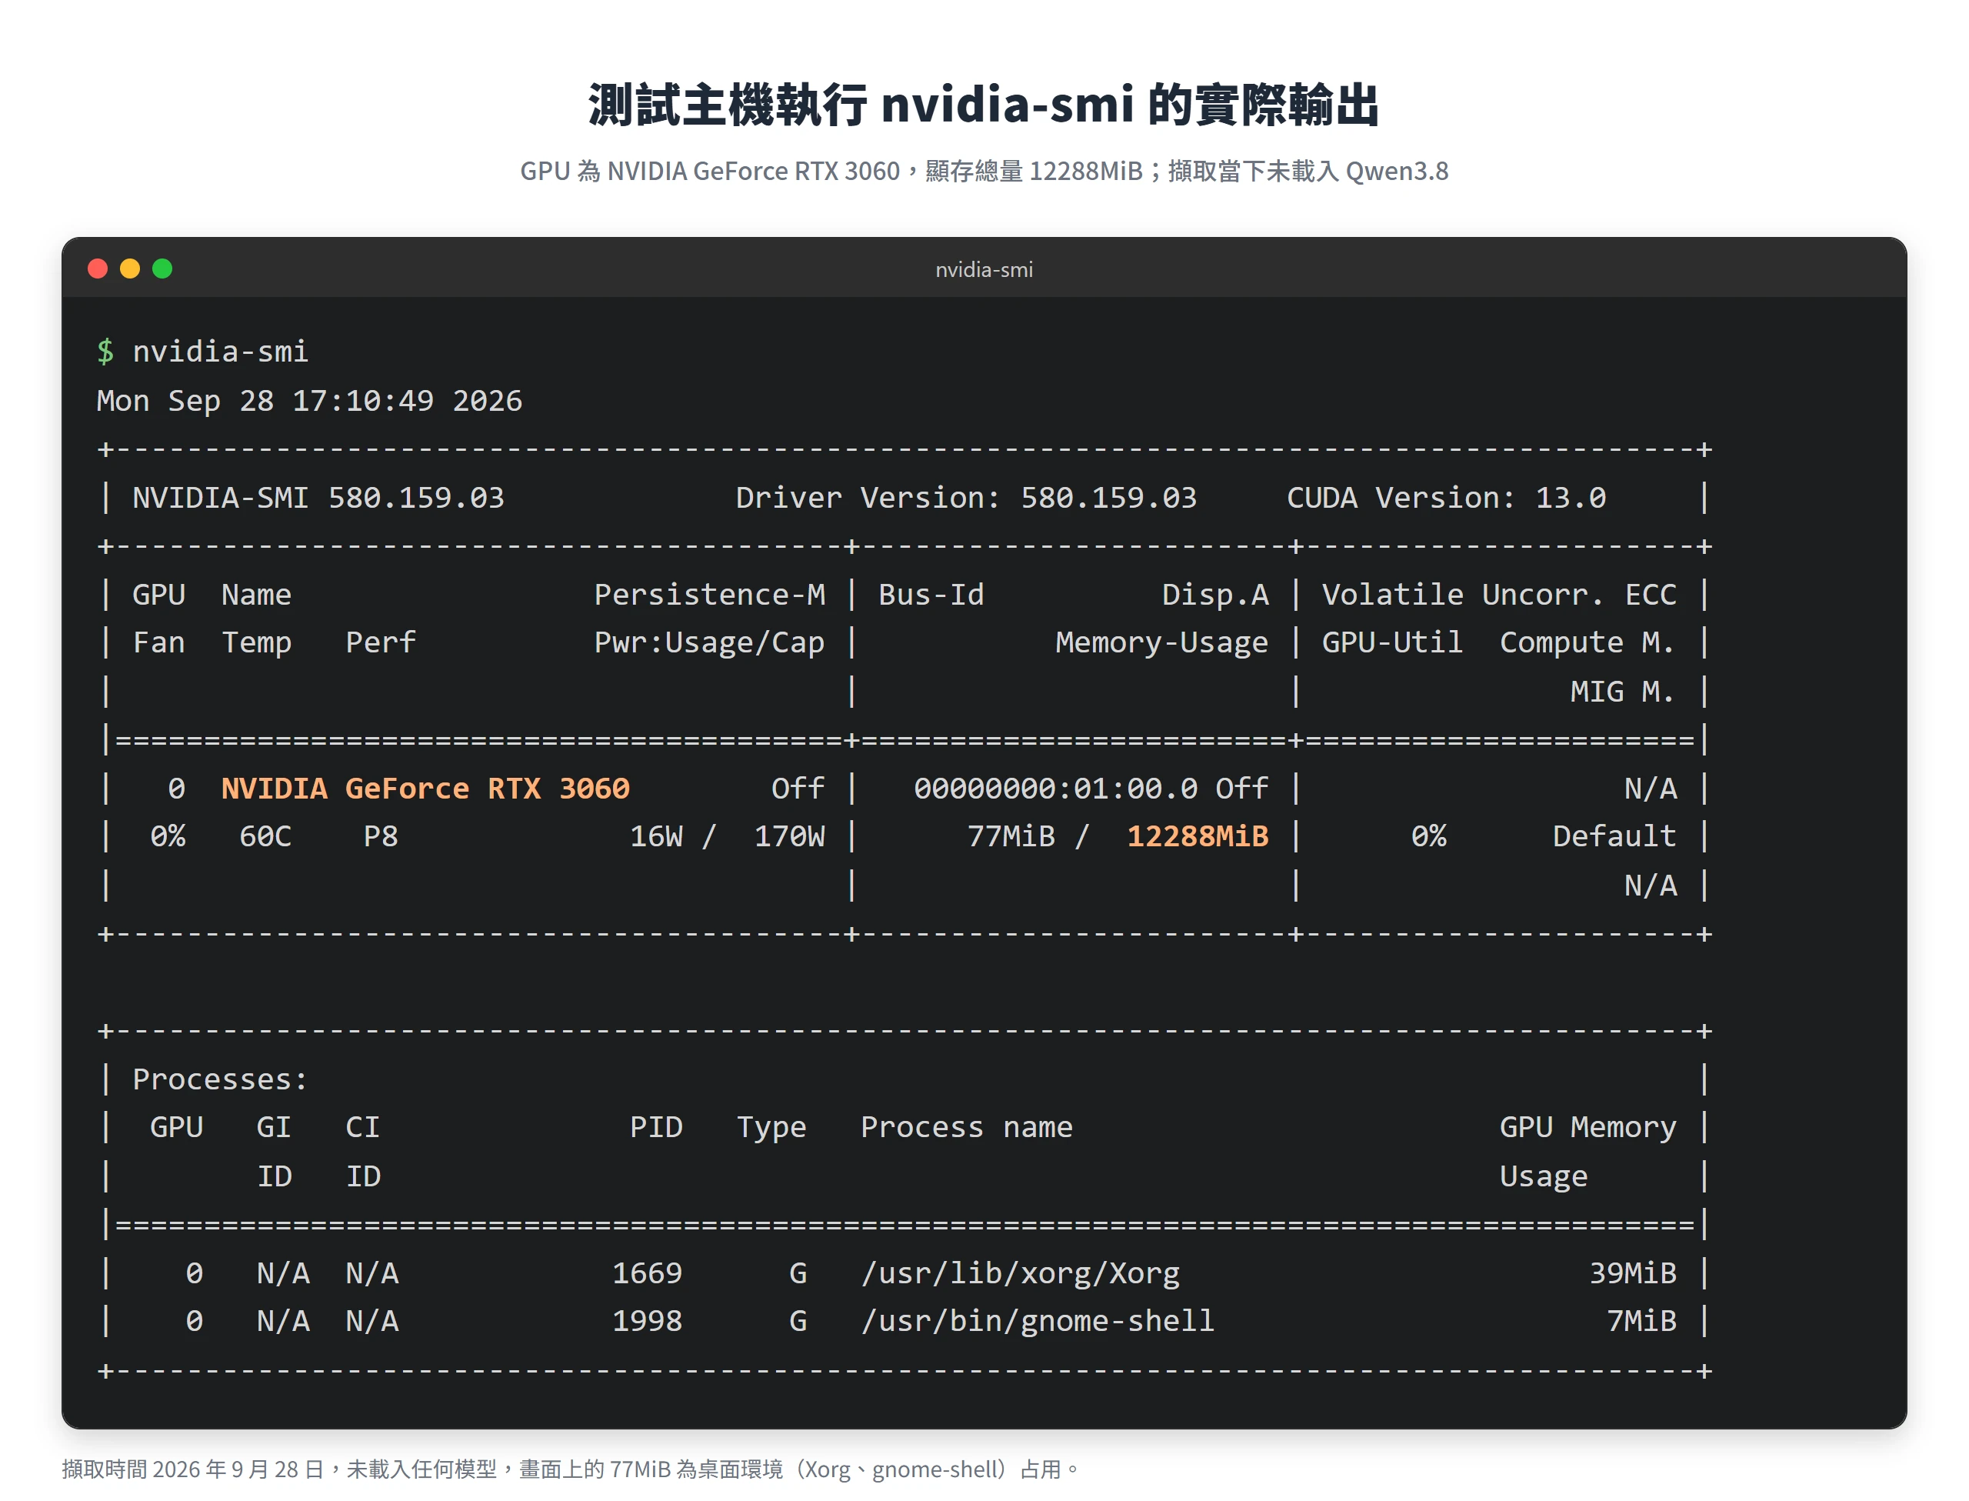Click PID '1998' in process table
Viewport: 1969px width, 1501px height.
(x=648, y=1320)
